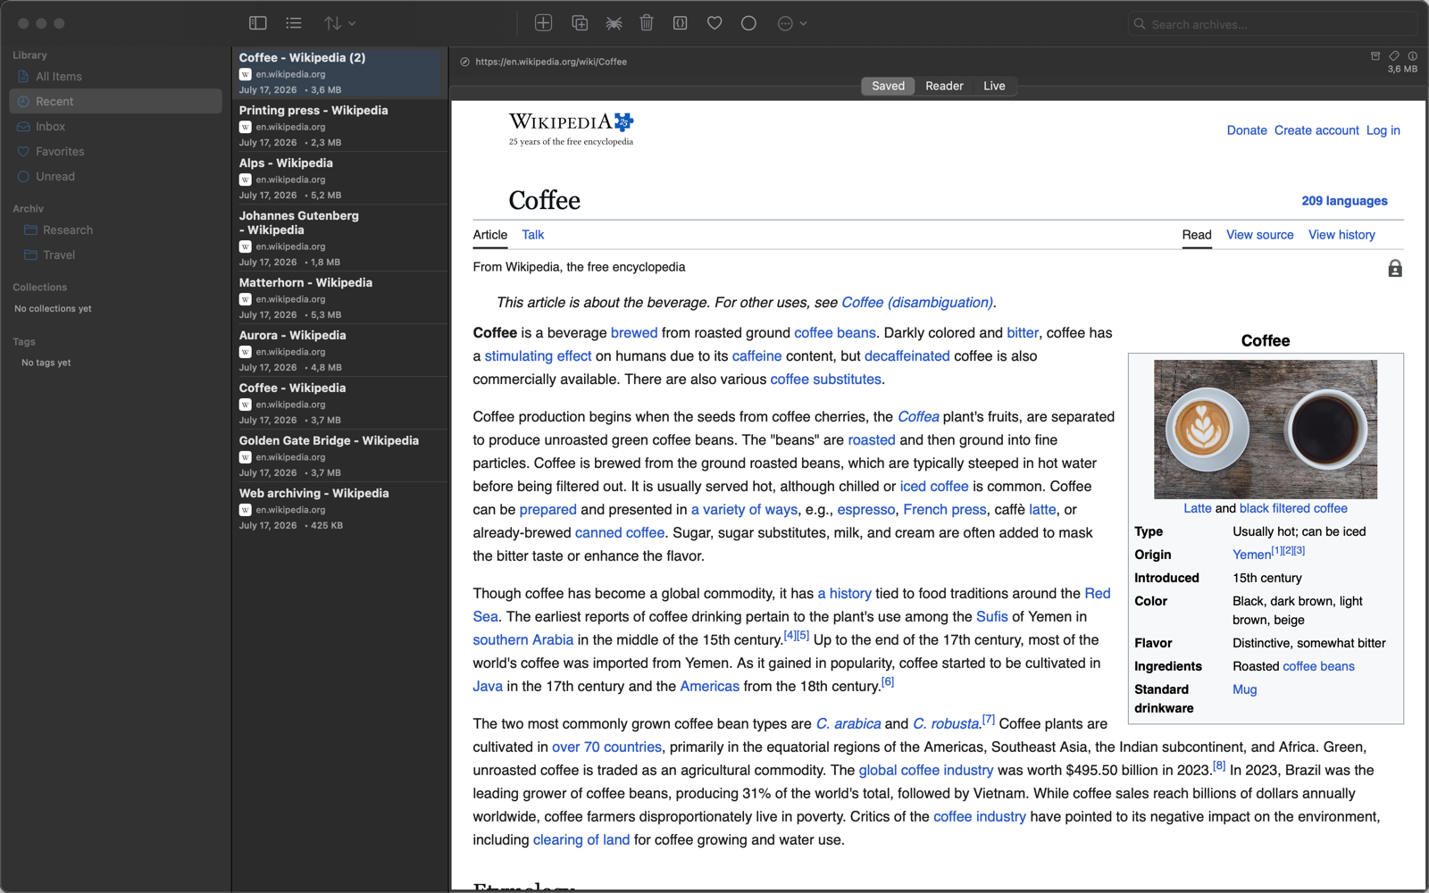Follow the Coffee (disambiguation) link
The image size is (1429, 893).
pyautogui.click(x=917, y=303)
